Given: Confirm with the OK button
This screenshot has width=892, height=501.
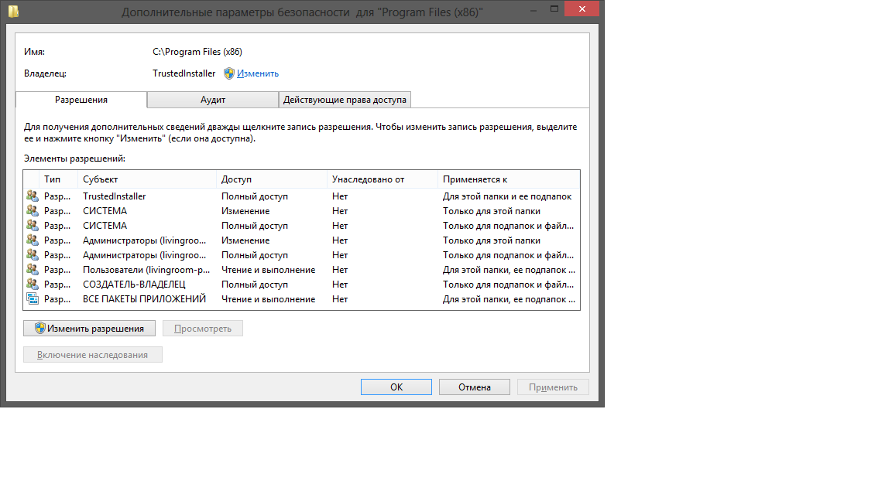Looking at the screenshot, I should [x=396, y=387].
